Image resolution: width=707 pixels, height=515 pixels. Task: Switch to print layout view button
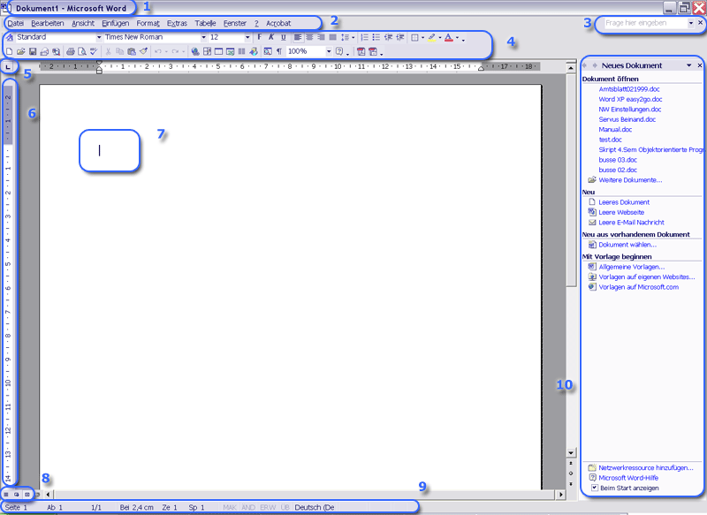tap(27, 495)
